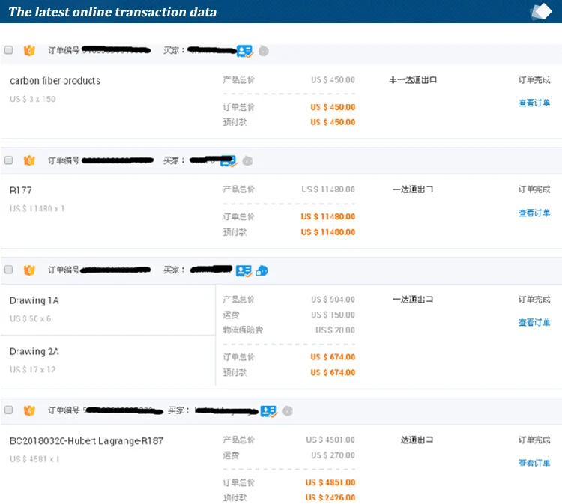Tick the checkbox for the BC2018032C order

point(9,410)
